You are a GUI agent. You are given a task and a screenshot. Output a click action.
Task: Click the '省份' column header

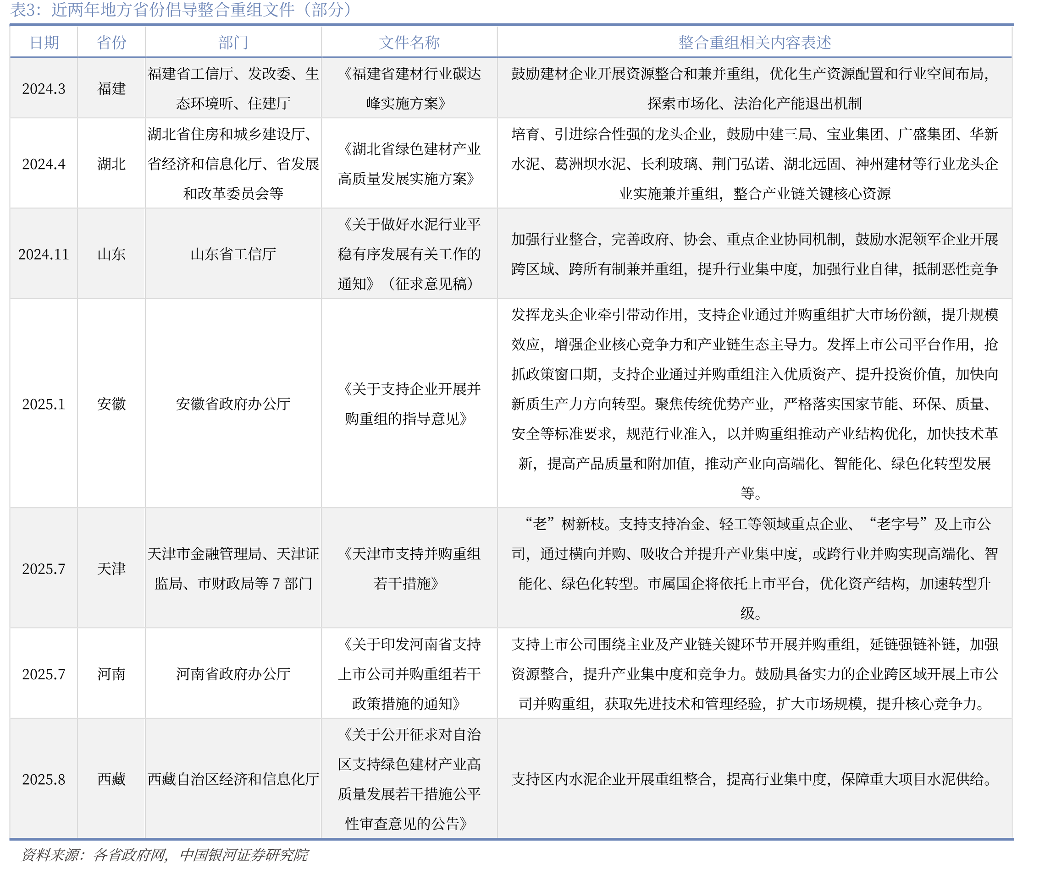[111, 42]
